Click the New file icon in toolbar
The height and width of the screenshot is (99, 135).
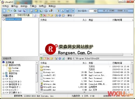(x=4, y=11)
